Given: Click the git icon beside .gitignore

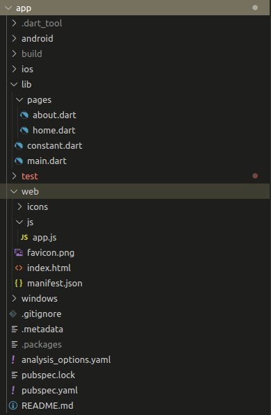Looking at the screenshot, I should coord(13,314).
